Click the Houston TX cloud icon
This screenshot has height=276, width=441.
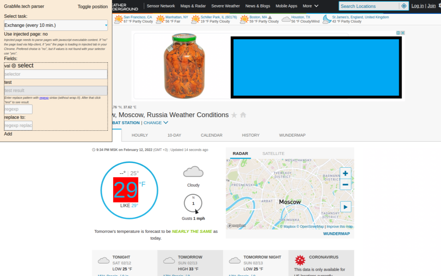point(286,19)
